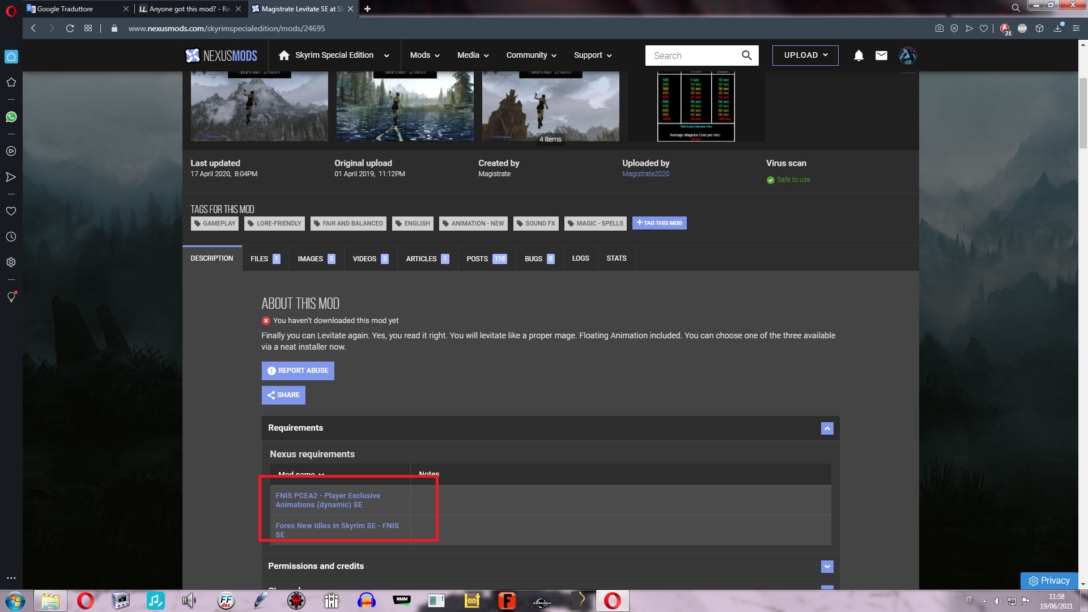This screenshot has height=612, width=1088.
Task: Open WhatsApp in Opera sidebar
Action: point(11,117)
